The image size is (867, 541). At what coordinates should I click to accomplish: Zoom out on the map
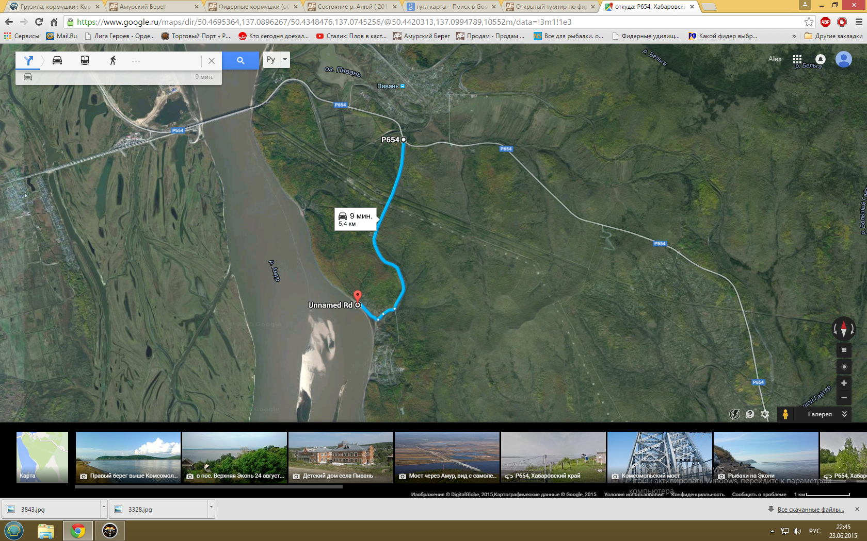click(x=844, y=397)
